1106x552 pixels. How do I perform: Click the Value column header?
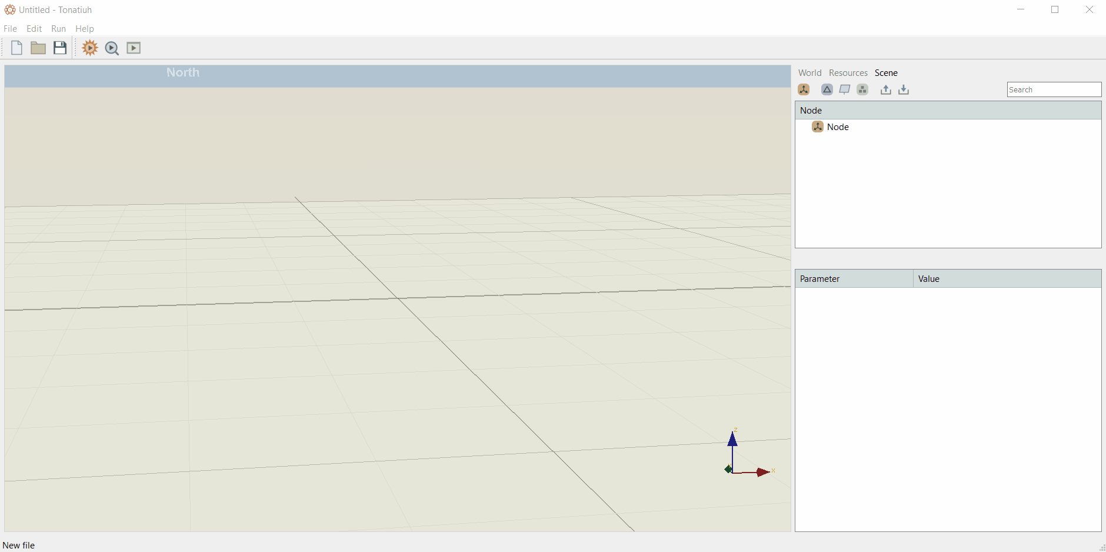(x=1007, y=279)
